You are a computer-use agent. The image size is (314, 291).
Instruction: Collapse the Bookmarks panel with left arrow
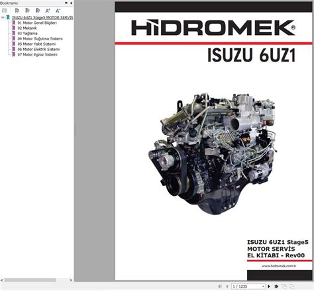tap(71, 3)
